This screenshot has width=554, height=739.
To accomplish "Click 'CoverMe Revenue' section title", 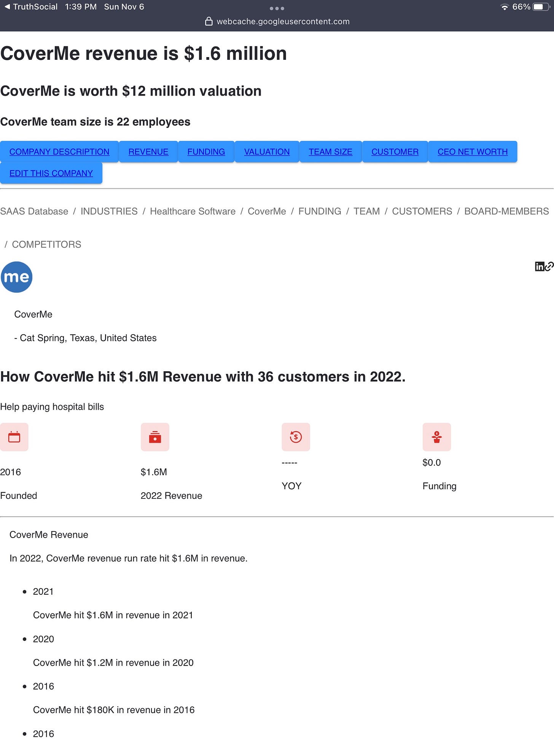I will coord(49,535).
